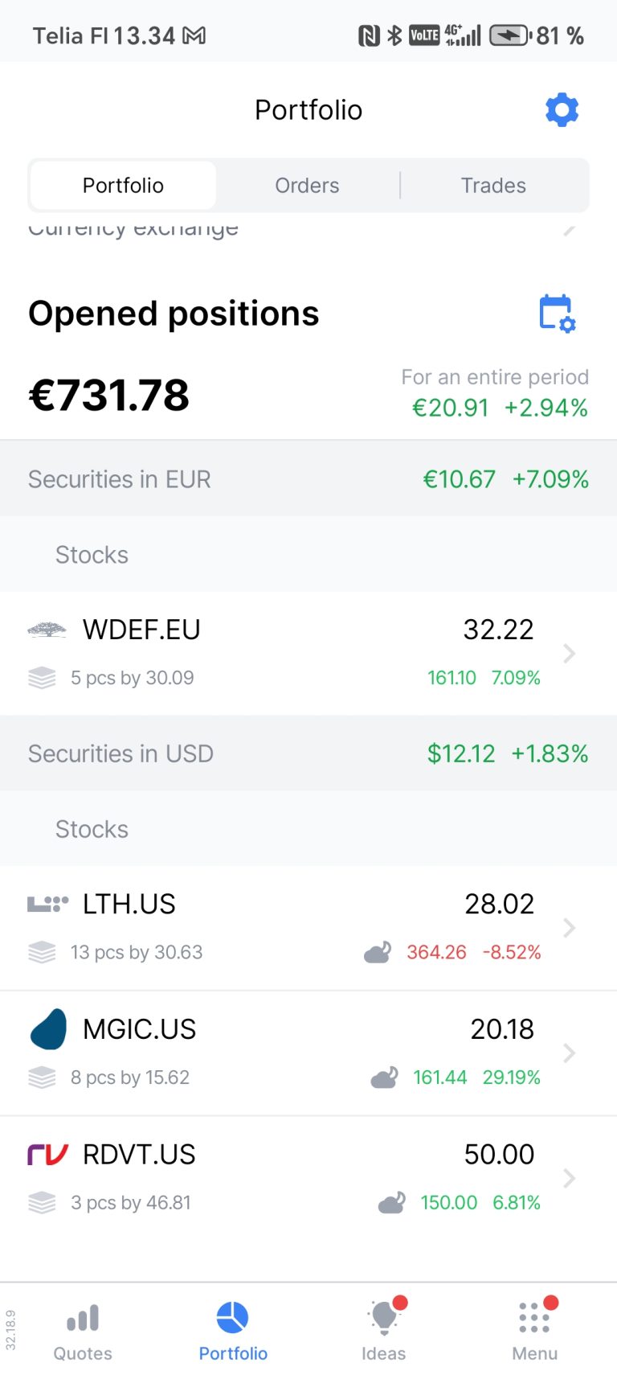Image resolution: width=617 pixels, height=1379 pixels.
Task: Expand RDVT.US position details chevron
Action: coord(569,1179)
